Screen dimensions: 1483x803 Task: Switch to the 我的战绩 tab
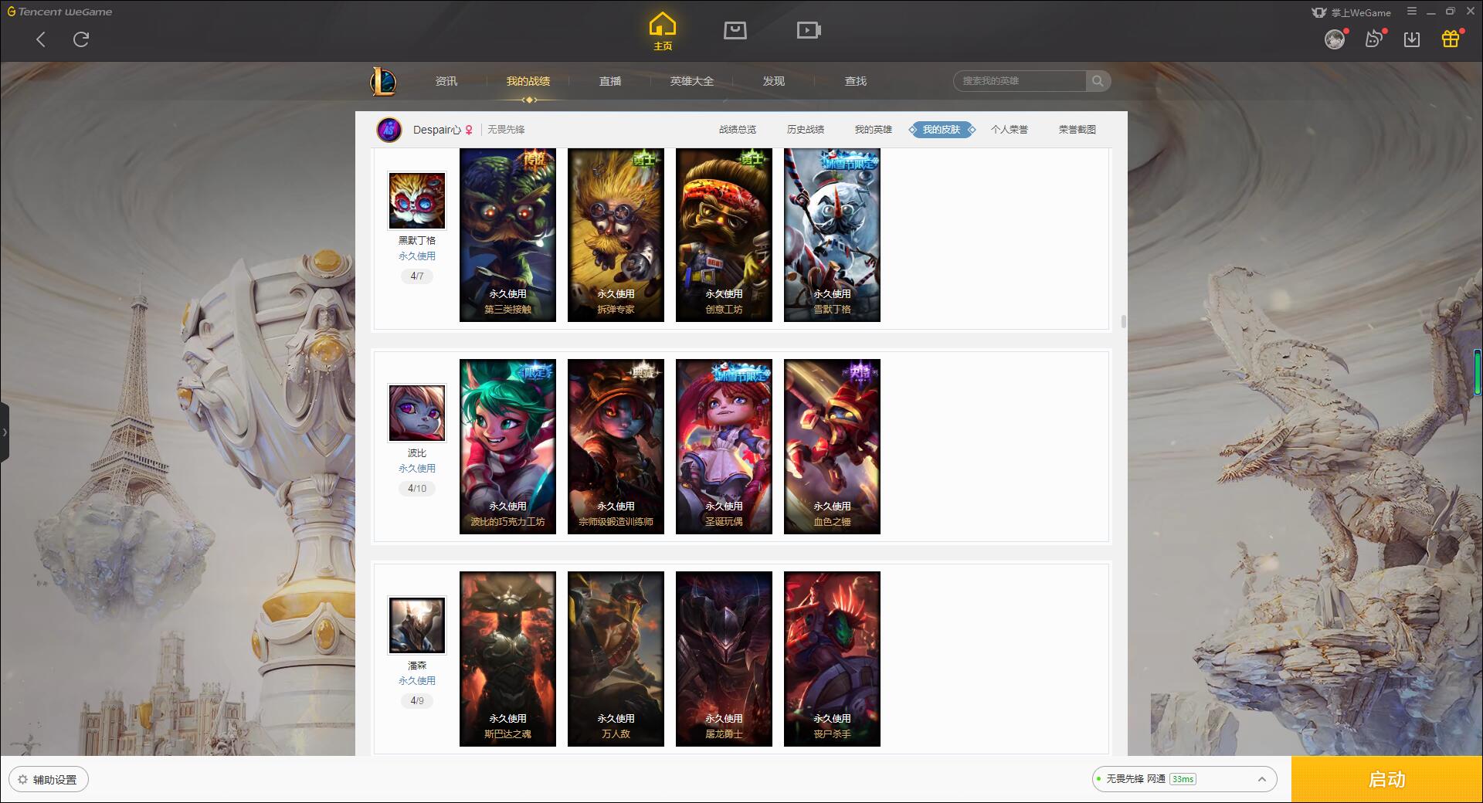tap(528, 81)
